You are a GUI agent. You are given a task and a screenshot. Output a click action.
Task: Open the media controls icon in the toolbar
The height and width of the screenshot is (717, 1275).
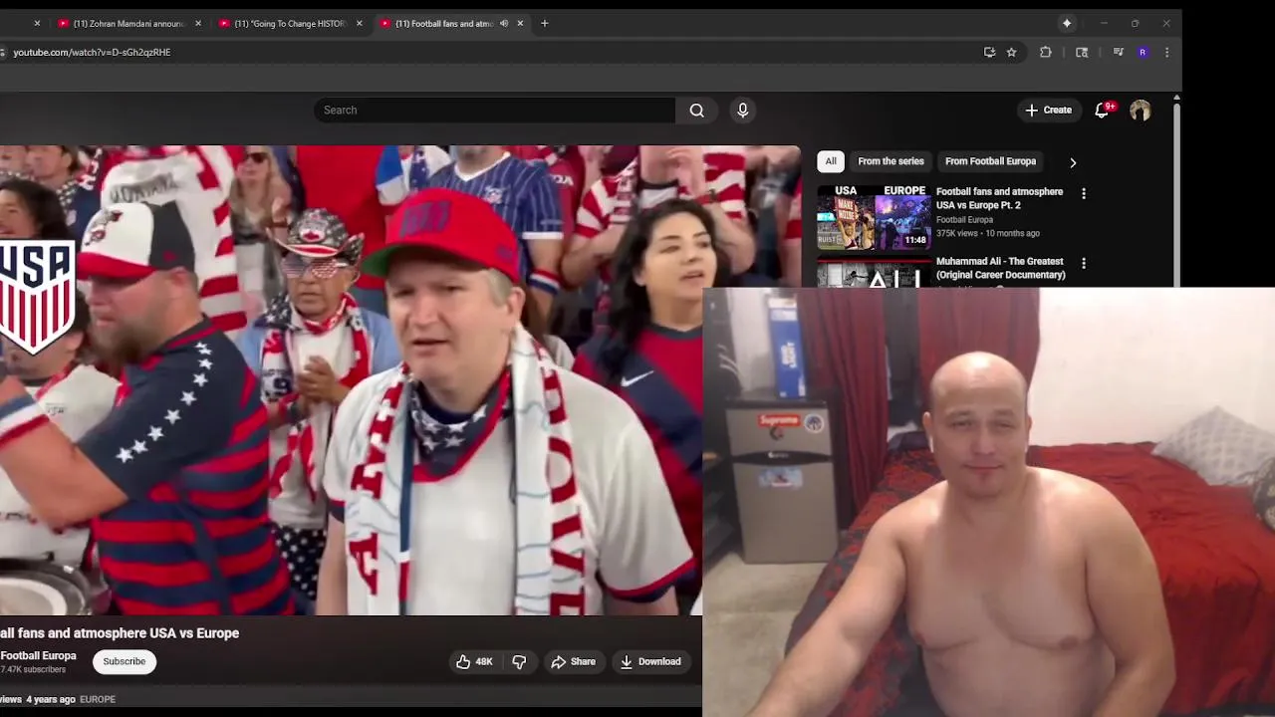(1119, 52)
